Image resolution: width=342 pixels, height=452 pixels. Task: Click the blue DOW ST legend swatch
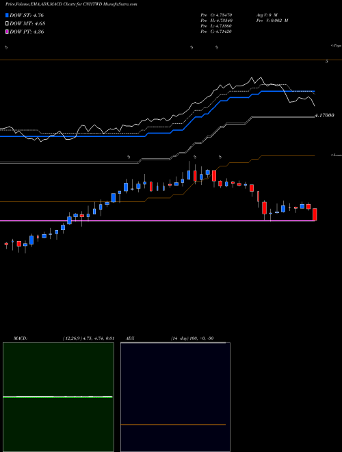coord(7,15)
